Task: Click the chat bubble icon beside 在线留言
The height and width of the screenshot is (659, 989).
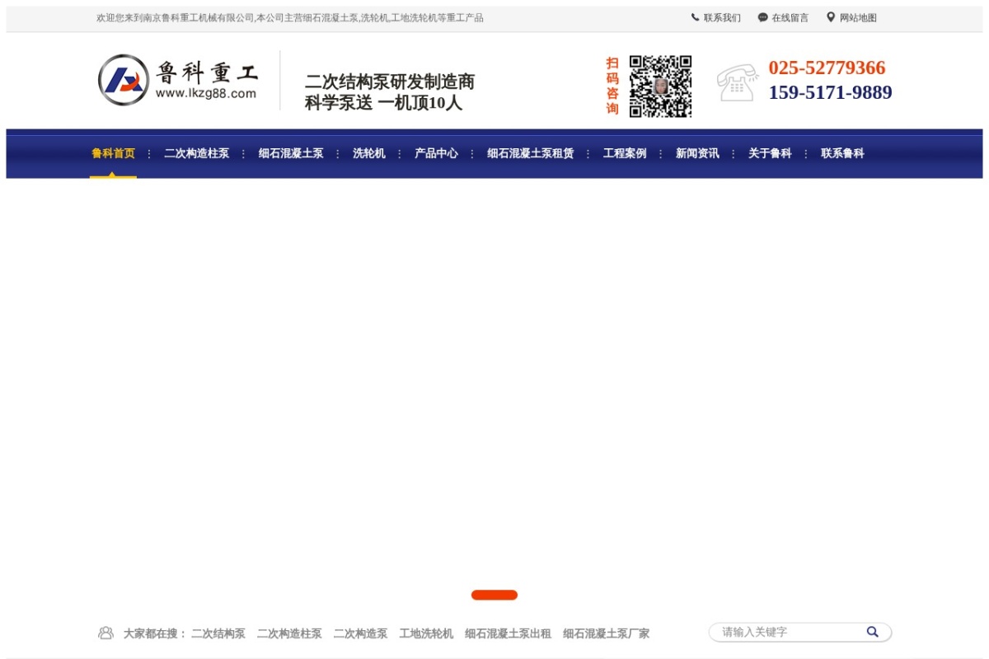Action: pos(762,17)
